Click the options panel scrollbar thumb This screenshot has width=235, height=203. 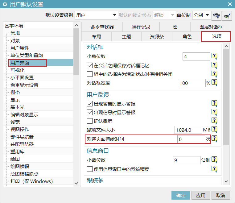[x=226, y=97]
